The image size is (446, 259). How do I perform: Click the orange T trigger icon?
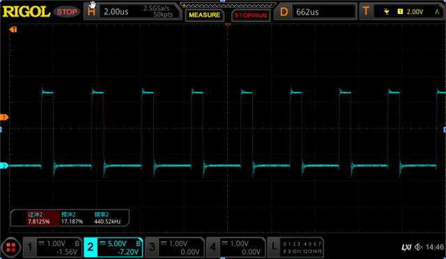click(366, 12)
